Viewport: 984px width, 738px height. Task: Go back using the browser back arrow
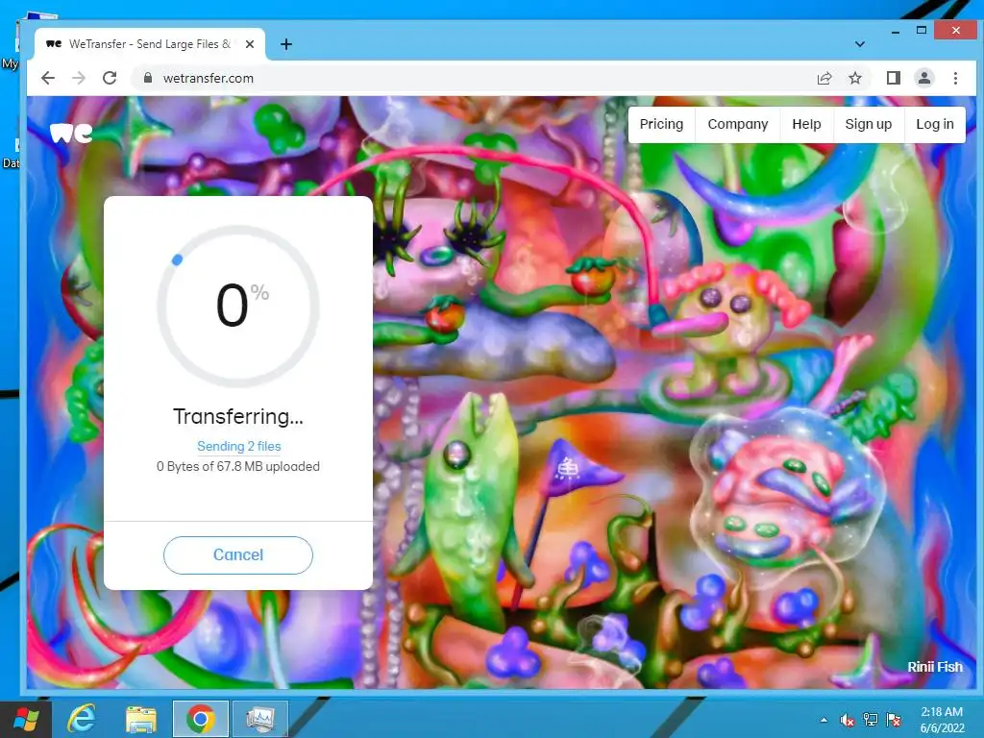(x=48, y=78)
